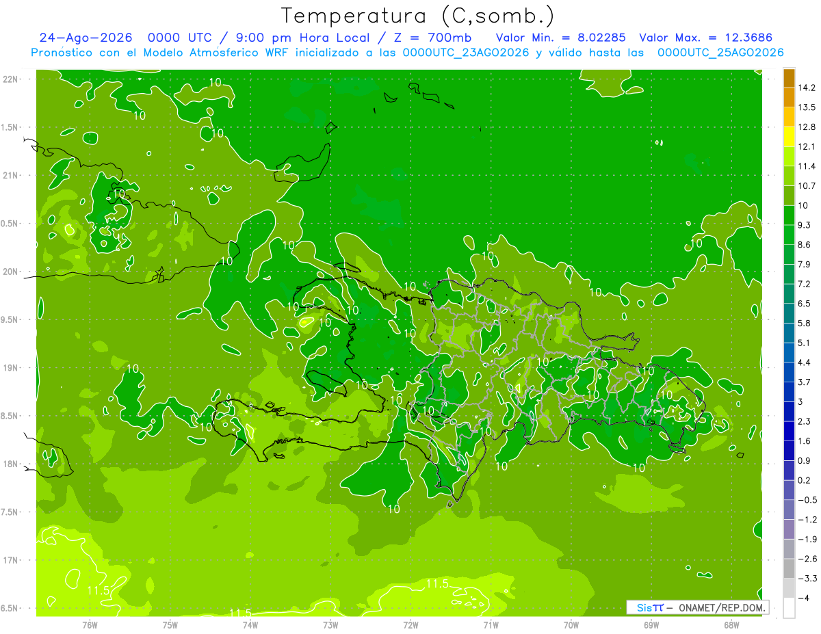Click the init time '0000UTC_23AGO2026'

466,53
